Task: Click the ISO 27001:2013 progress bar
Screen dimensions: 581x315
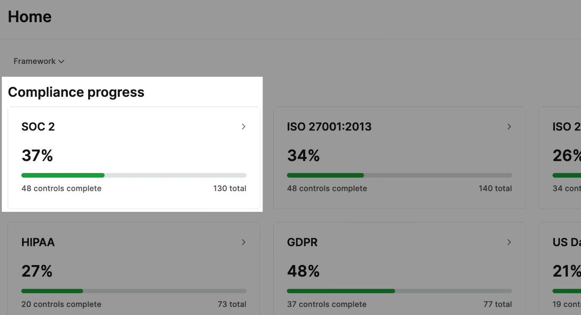Action: pyautogui.click(x=399, y=175)
